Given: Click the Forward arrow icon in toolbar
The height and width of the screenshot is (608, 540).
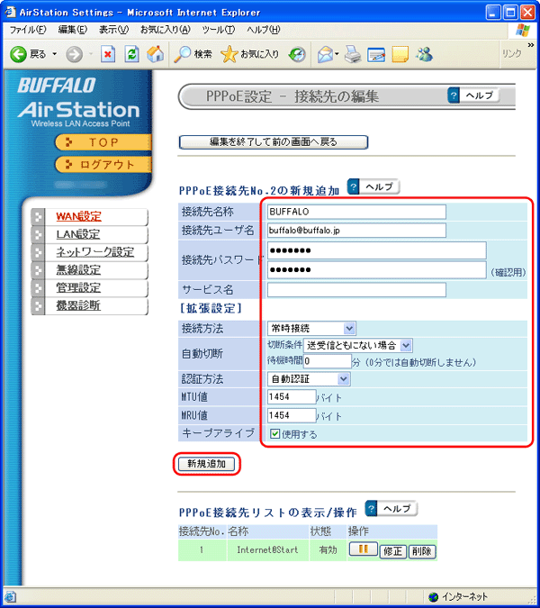Looking at the screenshot, I should click(74, 54).
